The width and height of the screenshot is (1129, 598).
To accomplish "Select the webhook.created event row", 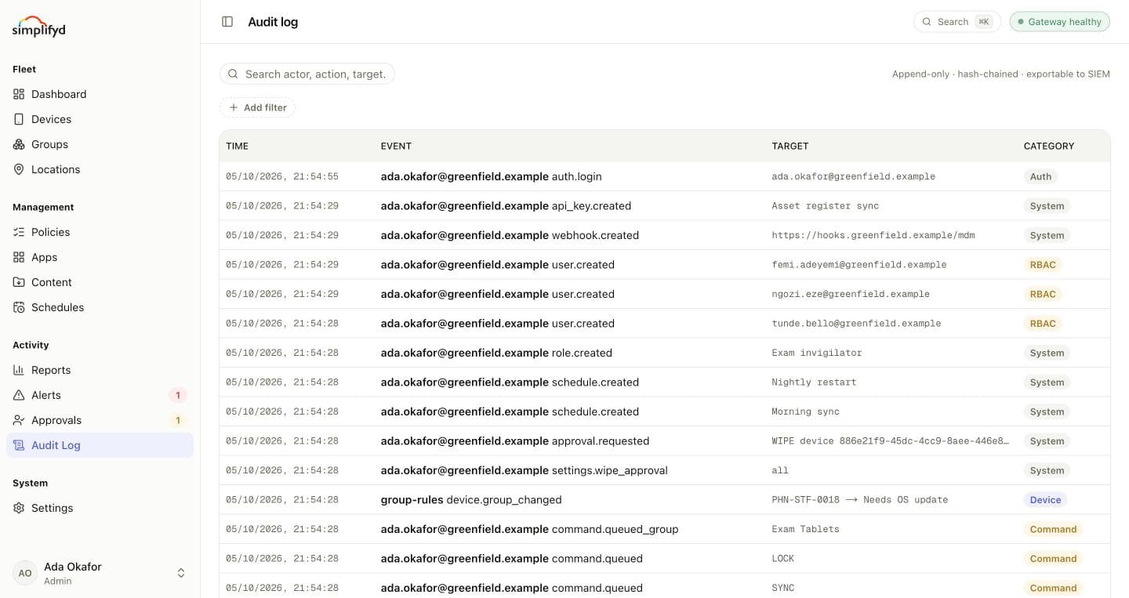I will point(665,235).
